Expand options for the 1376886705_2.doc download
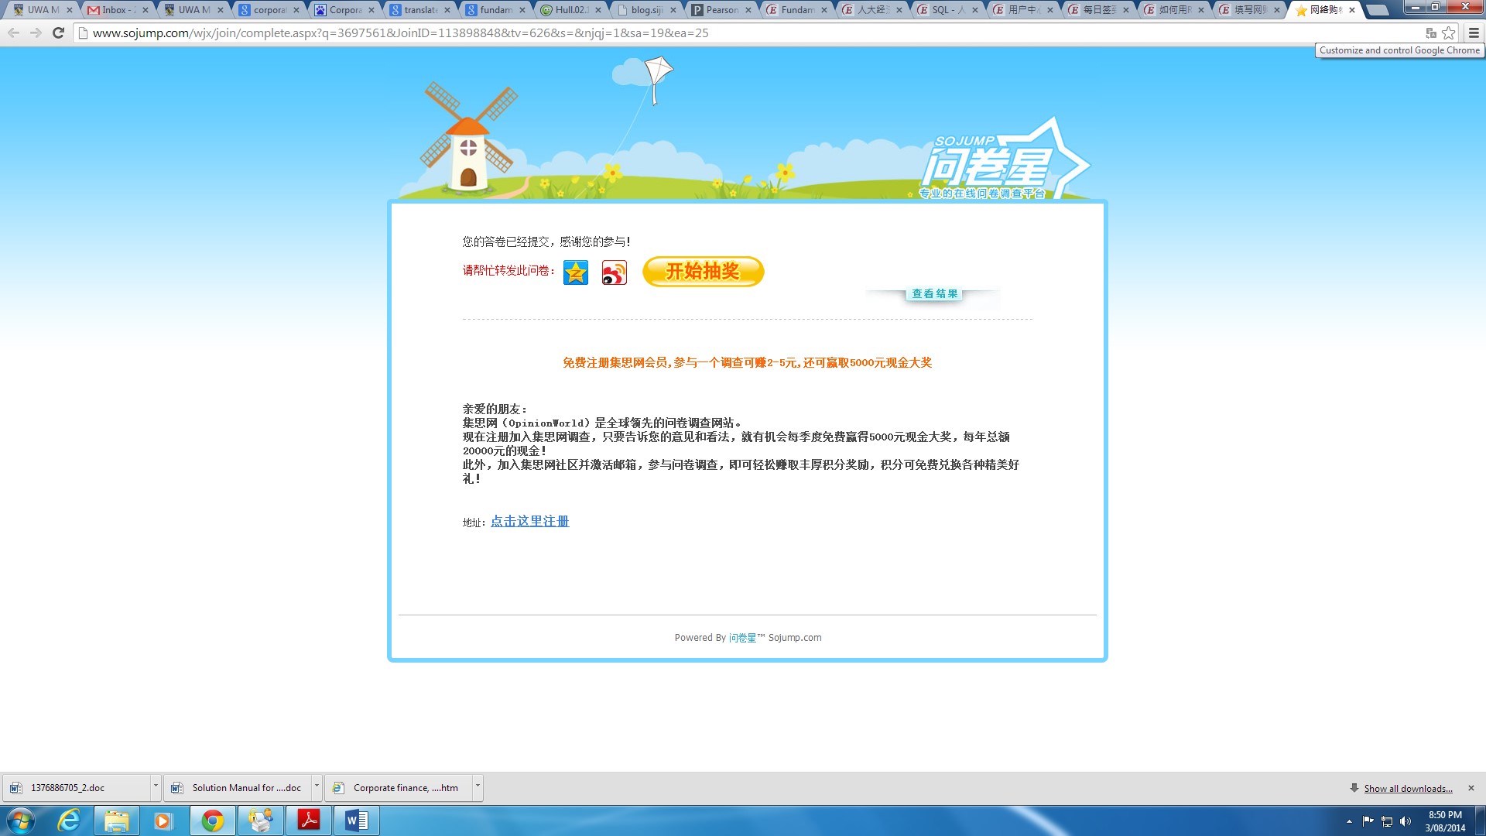 click(156, 786)
